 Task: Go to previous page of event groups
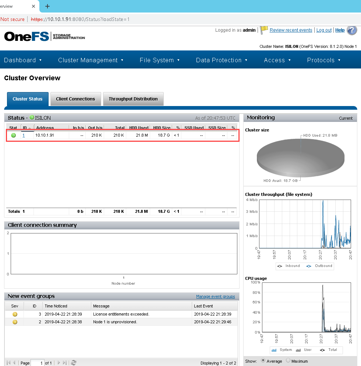14,363
